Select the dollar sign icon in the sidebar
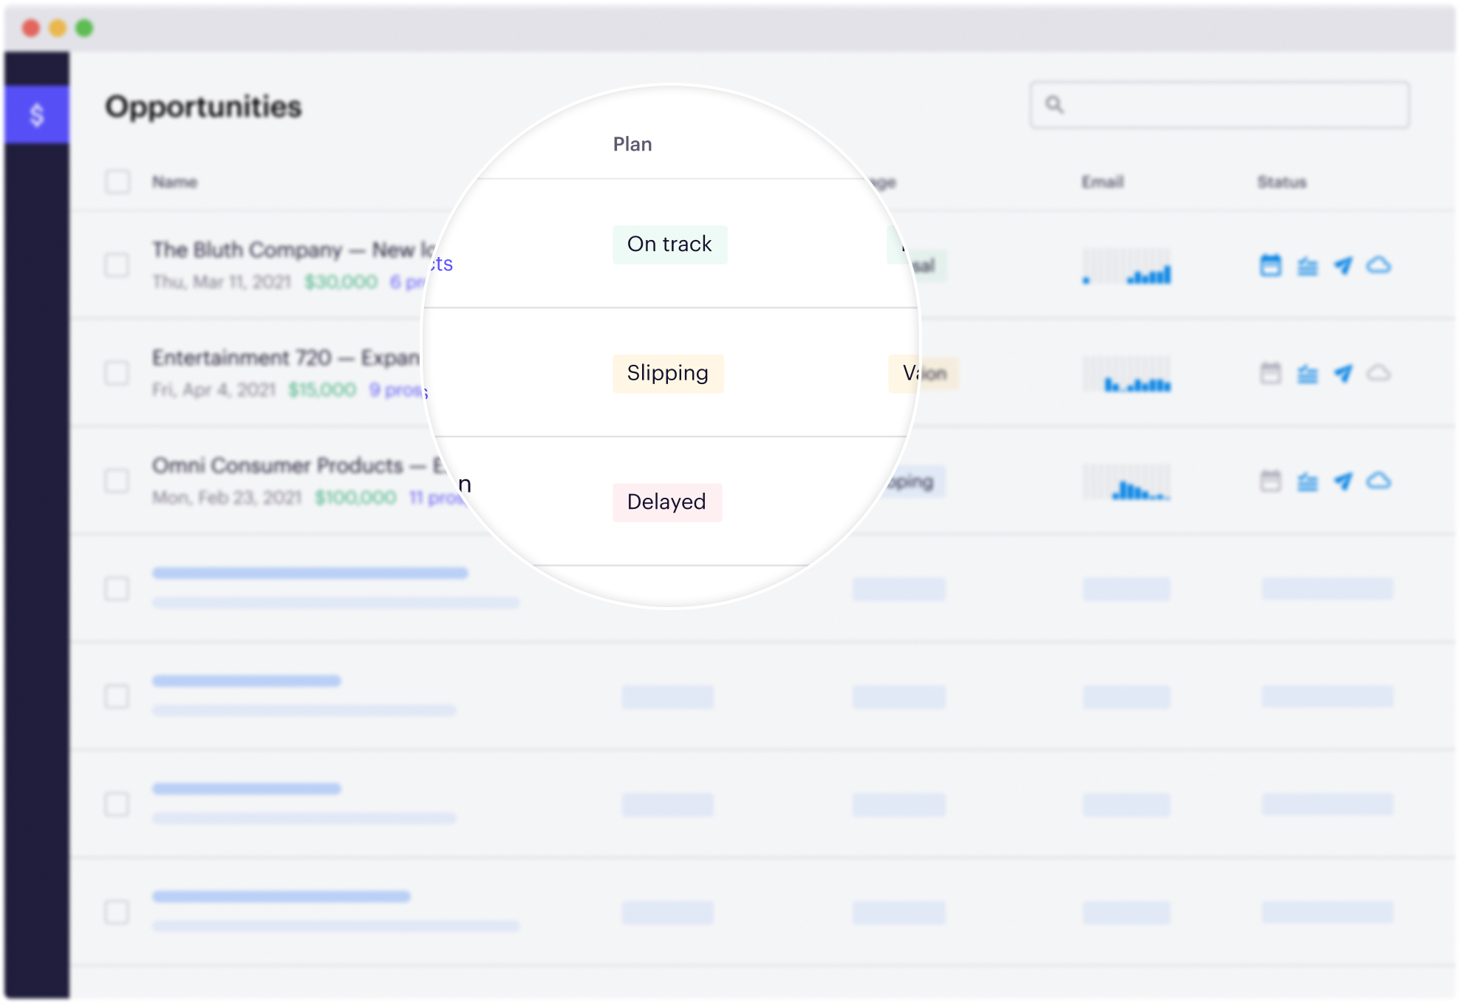Viewport: 1460px width, 1003px height. pos(35,113)
